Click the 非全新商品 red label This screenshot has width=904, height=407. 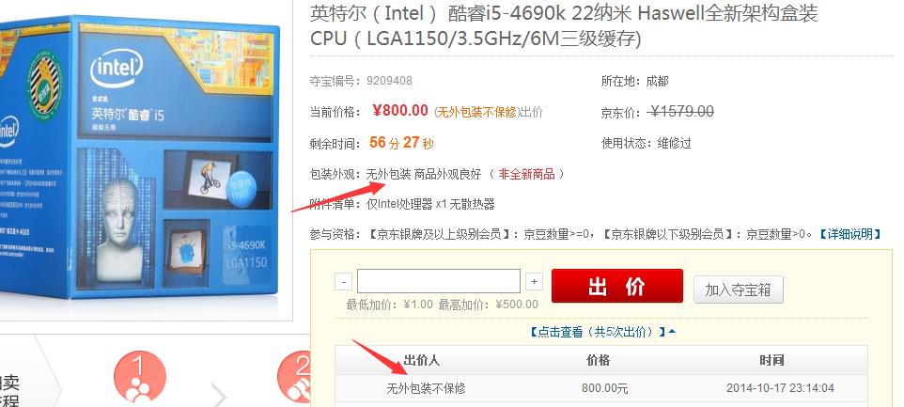tap(526, 174)
